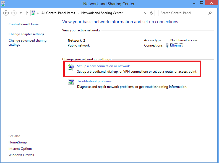The height and width of the screenshot is (163, 219).
Task: Select All Control Panel Items breadcrumb
Action: [58, 13]
